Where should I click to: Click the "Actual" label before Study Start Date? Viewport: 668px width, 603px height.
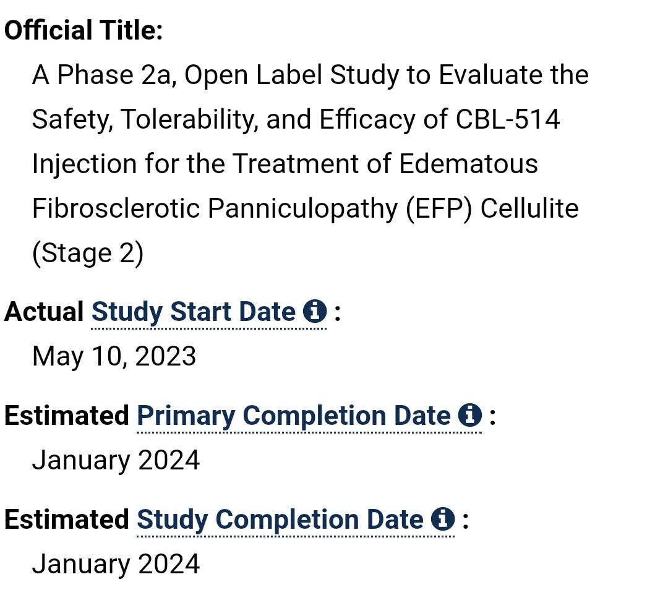coord(44,312)
